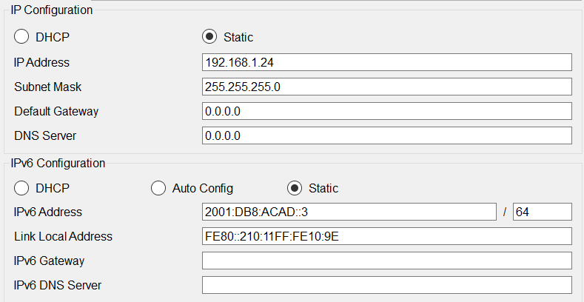Click the IPv6 Configuration group title
The height and width of the screenshot is (302, 584).
(58, 163)
